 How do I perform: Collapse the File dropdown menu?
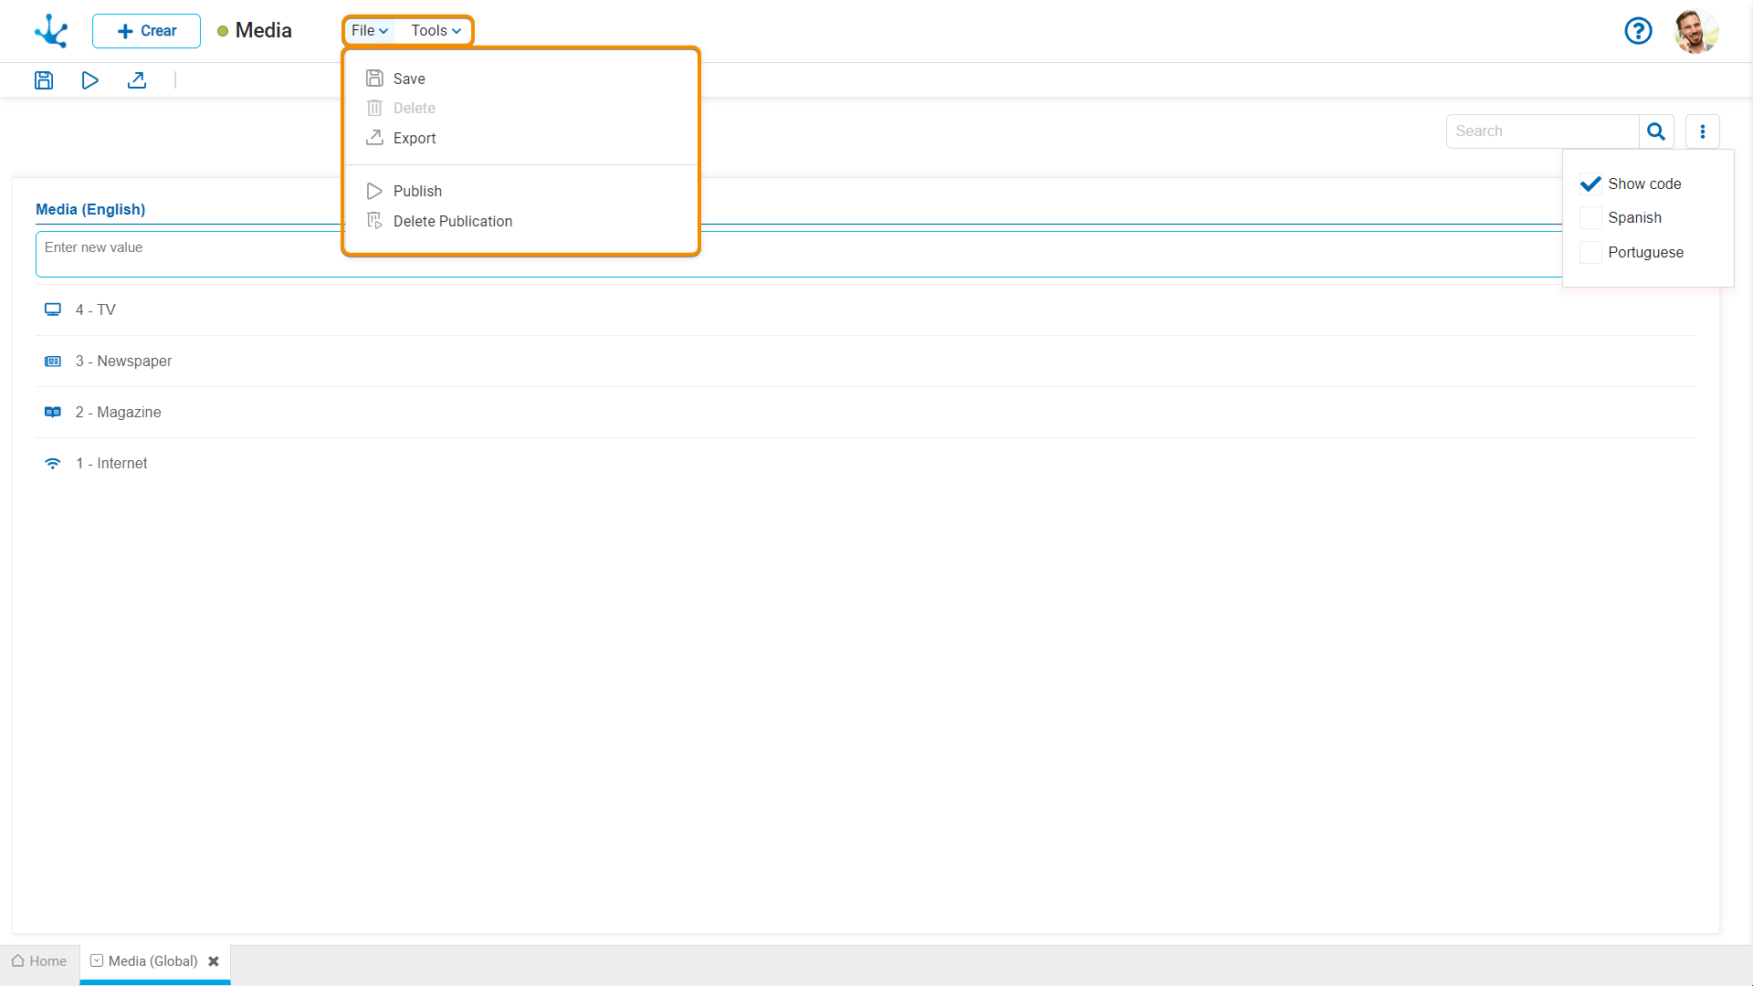pyautogui.click(x=370, y=31)
